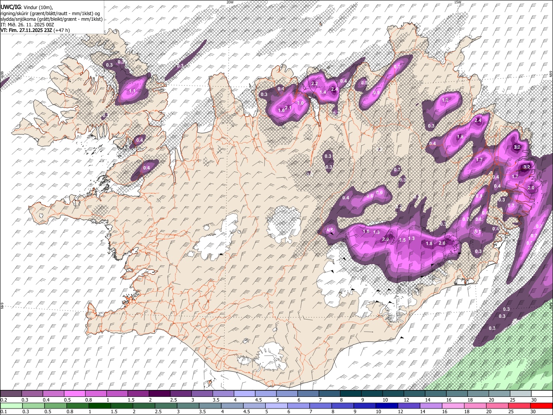Click the '1.4' snowfall value on the map
This screenshot has width=553, height=415.
click(323, 92)
